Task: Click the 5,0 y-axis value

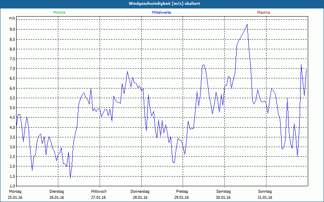Action: (12, 108)
